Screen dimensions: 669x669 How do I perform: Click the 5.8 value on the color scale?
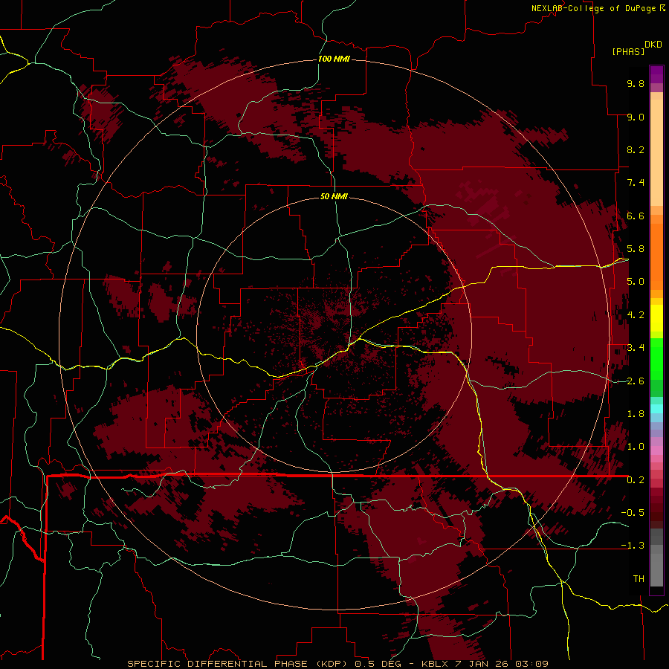[636, 249]
